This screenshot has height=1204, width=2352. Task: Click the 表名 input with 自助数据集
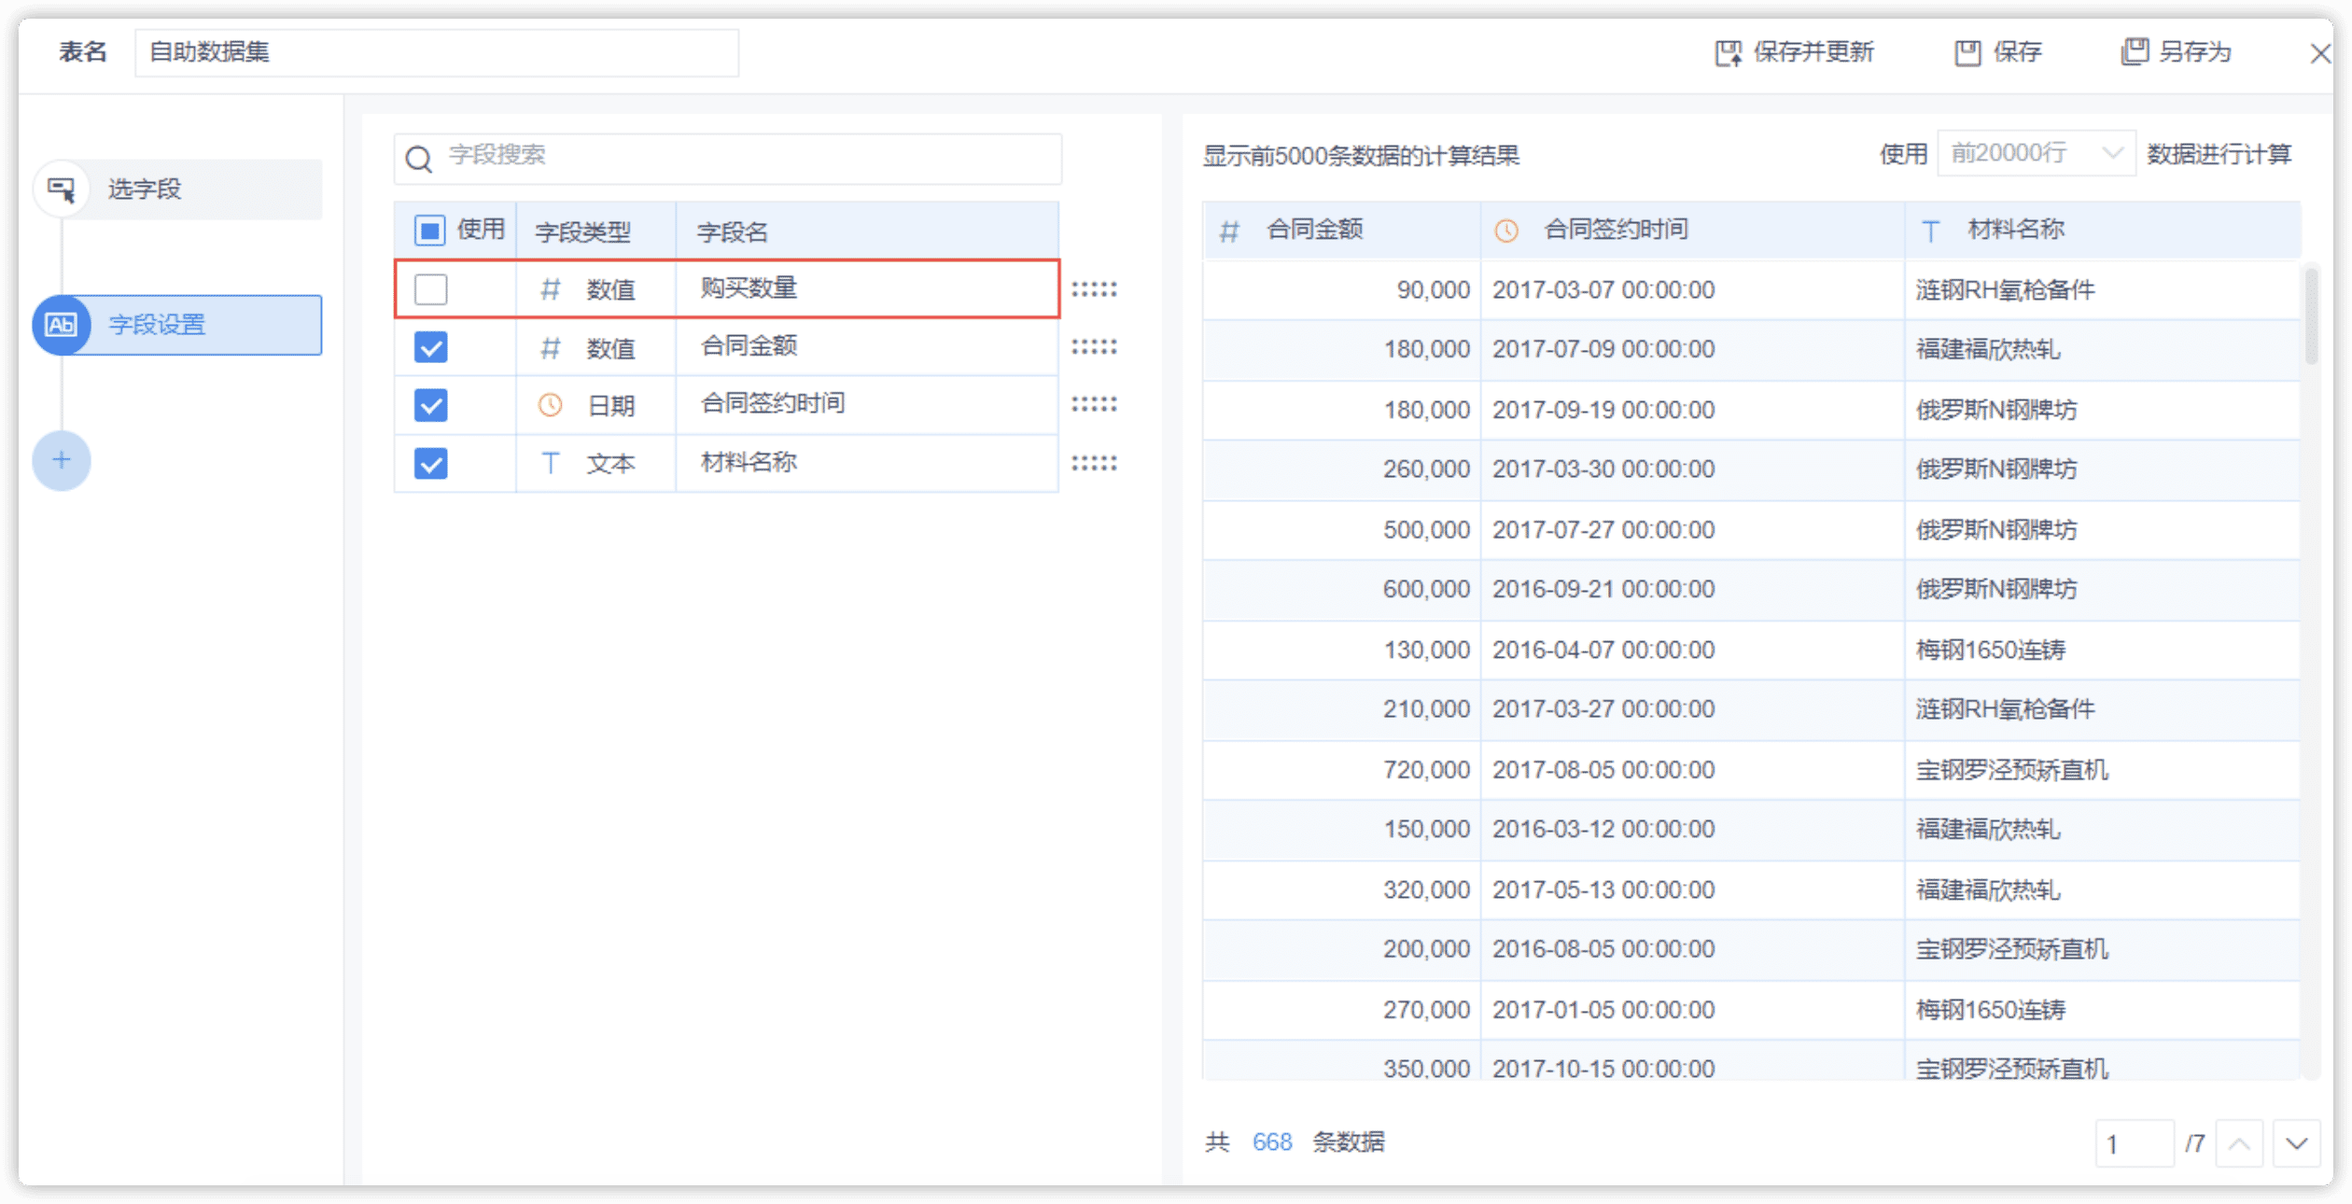[x=437, y=52]
